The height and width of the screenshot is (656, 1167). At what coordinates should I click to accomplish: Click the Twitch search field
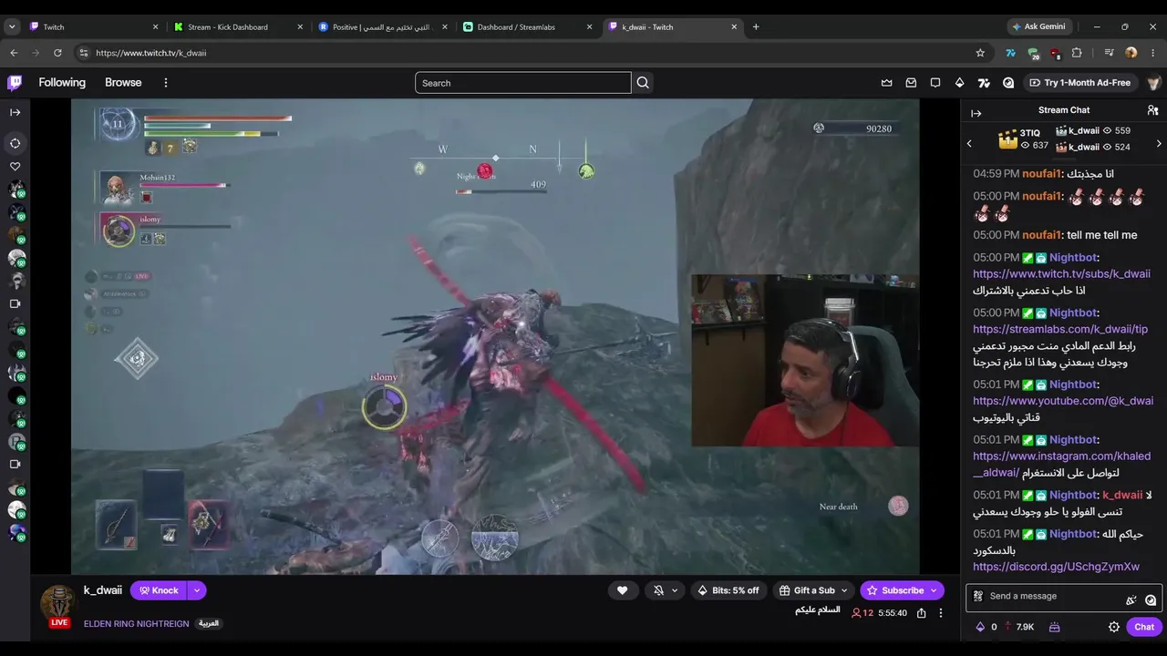(522, 83)
